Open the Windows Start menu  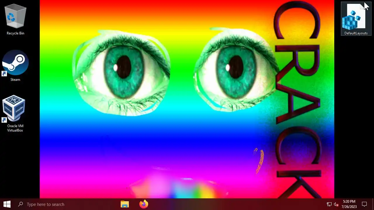click(7, 204)
